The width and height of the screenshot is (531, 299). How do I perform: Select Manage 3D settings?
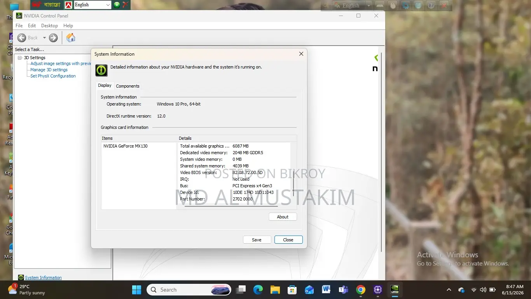(49, 70)
